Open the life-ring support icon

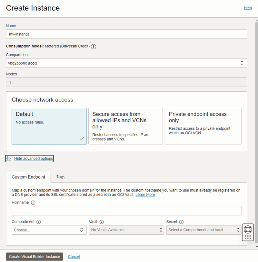click(248, 229)
